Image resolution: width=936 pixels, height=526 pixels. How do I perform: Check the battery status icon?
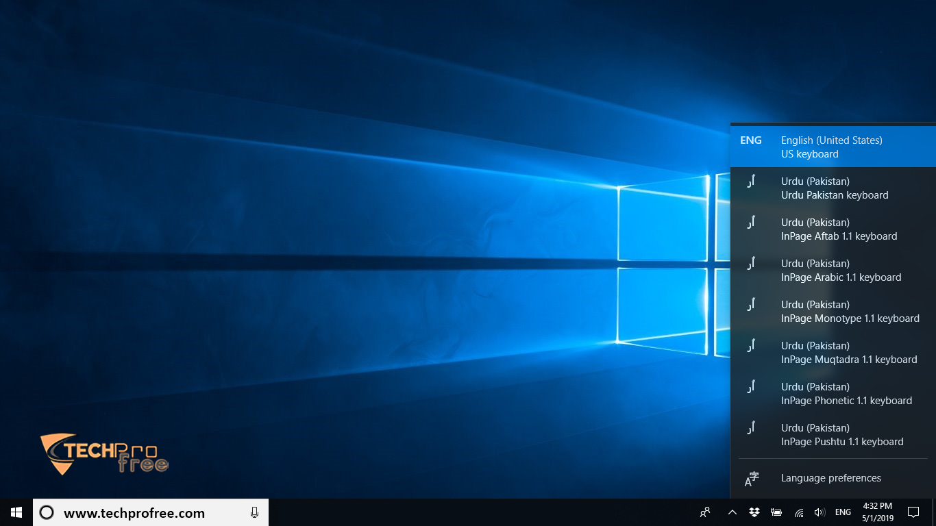(x=776, y=512)
